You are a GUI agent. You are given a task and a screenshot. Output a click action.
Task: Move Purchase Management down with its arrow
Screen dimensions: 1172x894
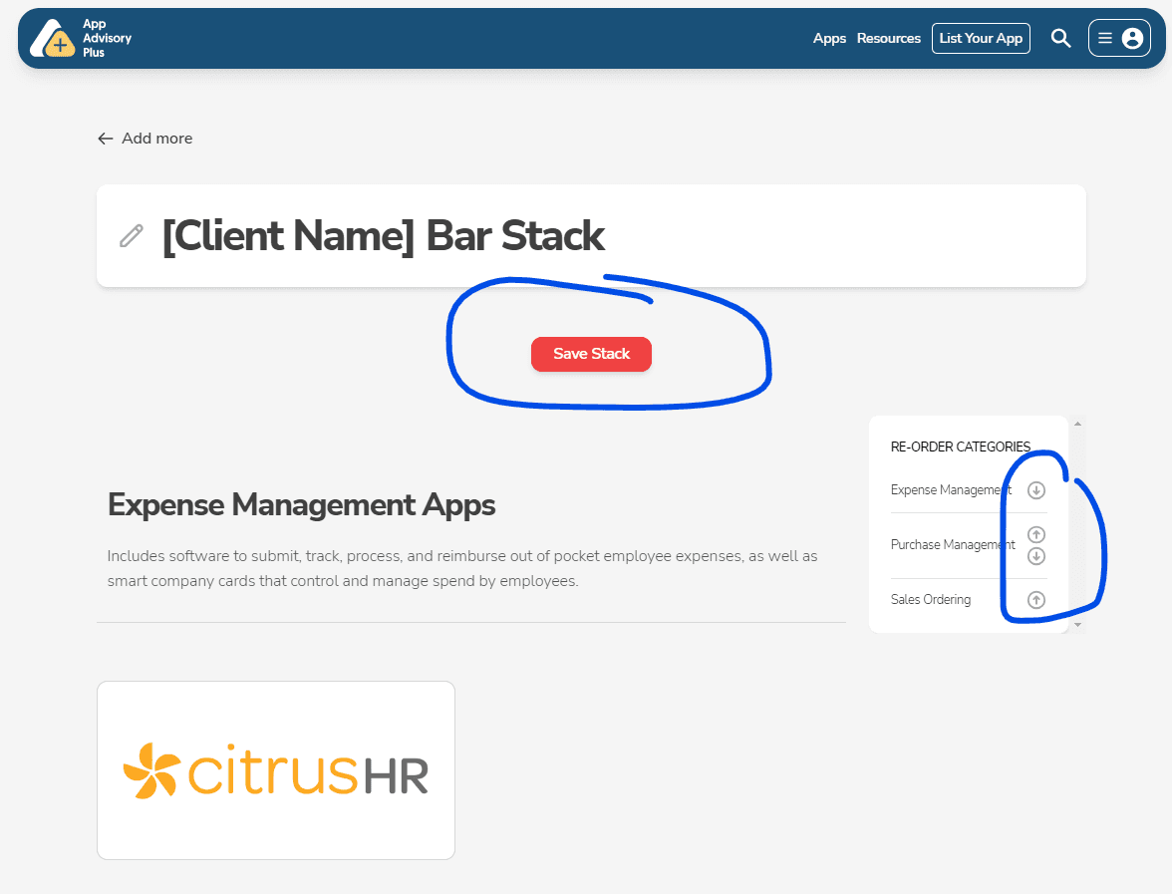point(1036,556)
